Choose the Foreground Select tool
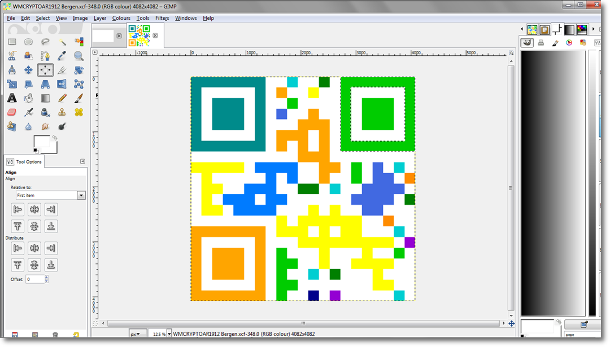Screen dimensions: 610x347 pyautogui.click(x=28, y=56)
